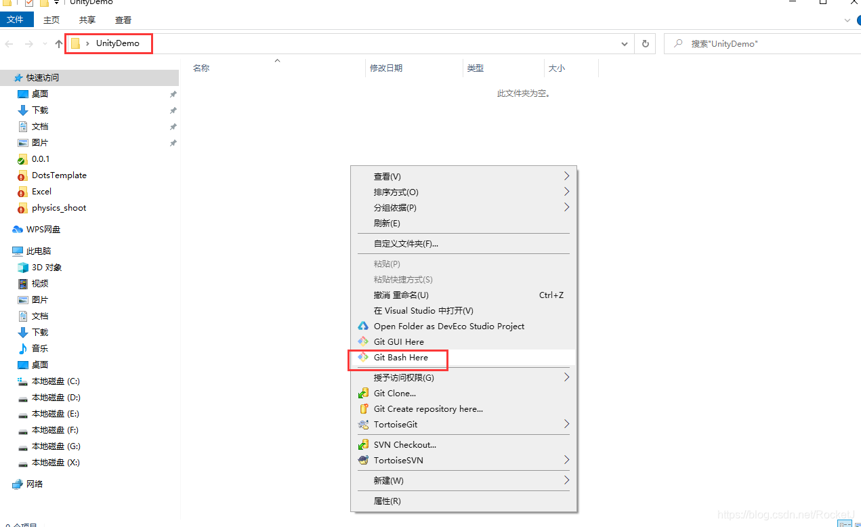Open 网络 in navigation pane
The image size is (861, 527).
[x=35, y=484]
